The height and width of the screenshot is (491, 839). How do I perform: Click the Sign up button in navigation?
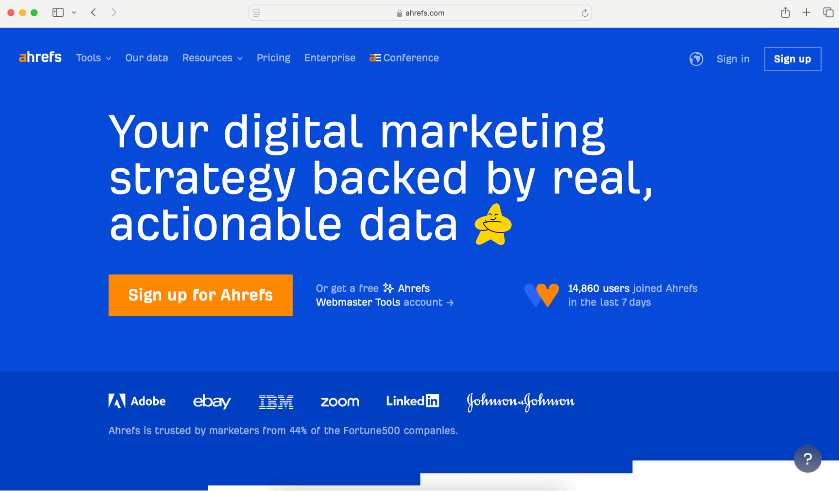tap(792, 58)
